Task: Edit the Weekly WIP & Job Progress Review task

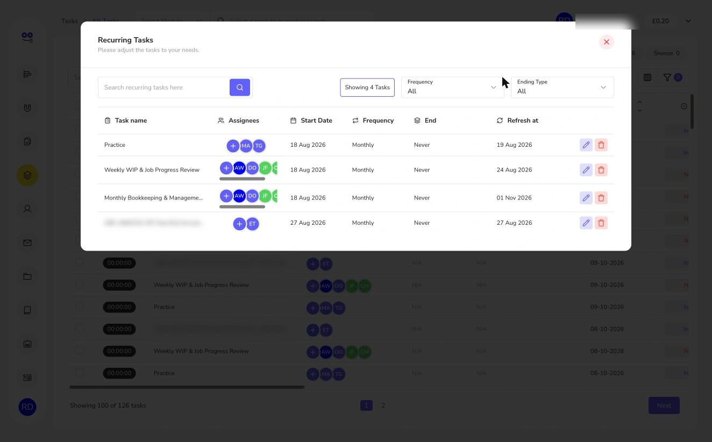Action: pyautogui.click(x=586, y=170)
